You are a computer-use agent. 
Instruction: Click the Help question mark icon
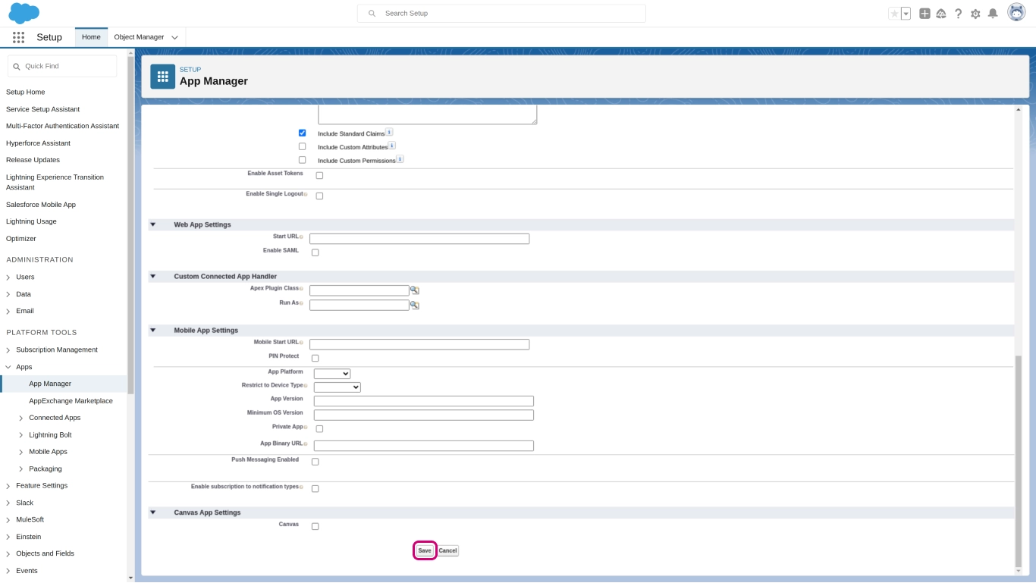958,14
